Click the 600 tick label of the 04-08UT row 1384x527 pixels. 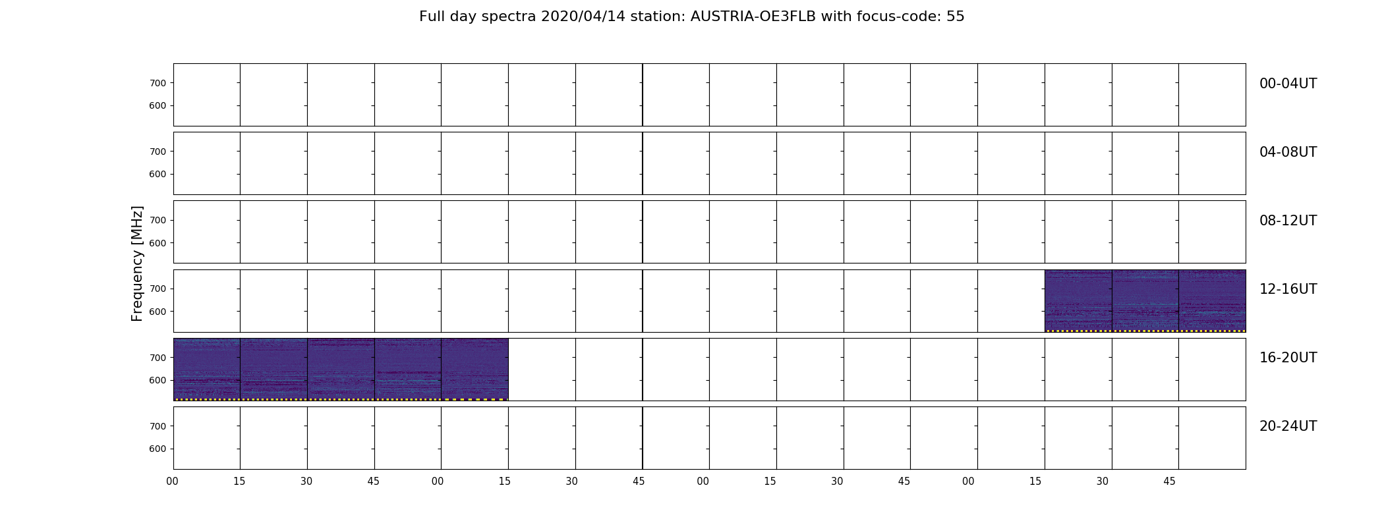[158, 175]
